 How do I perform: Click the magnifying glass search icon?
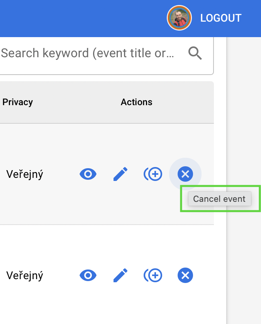click(x=195, y=53)
